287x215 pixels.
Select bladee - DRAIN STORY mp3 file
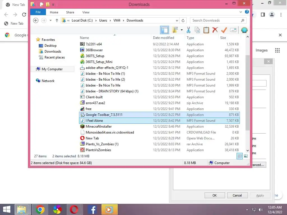[159, 91]
